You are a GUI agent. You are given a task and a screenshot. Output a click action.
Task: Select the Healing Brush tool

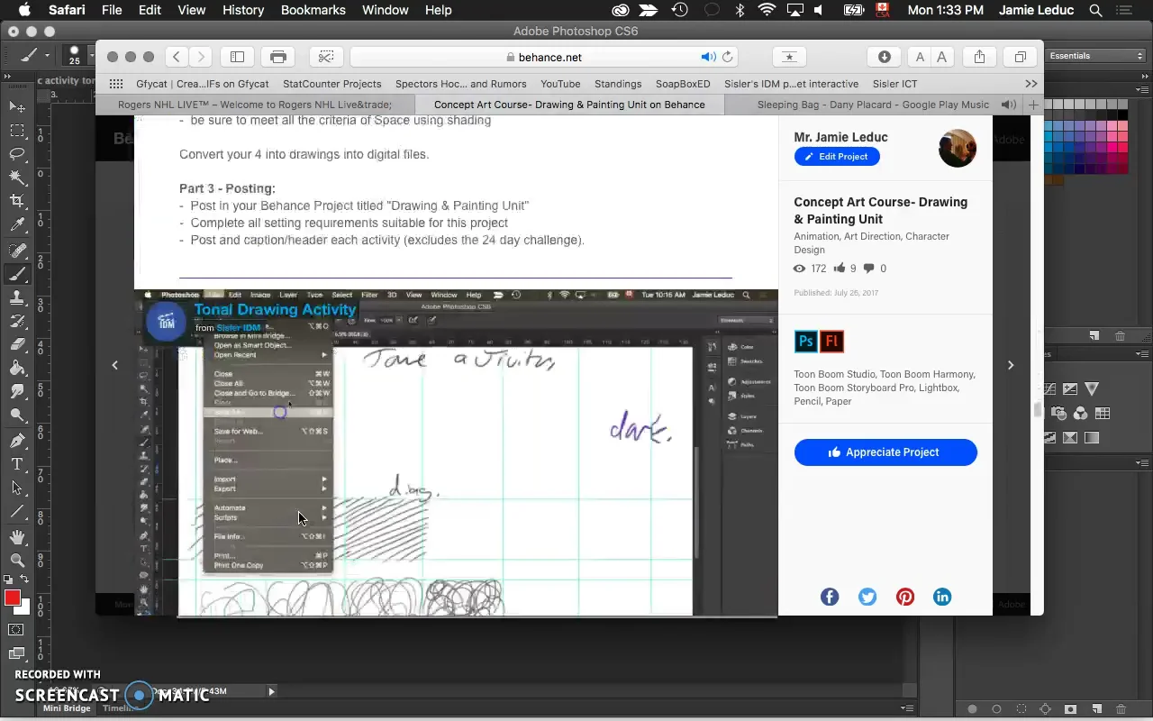(17, 251)
